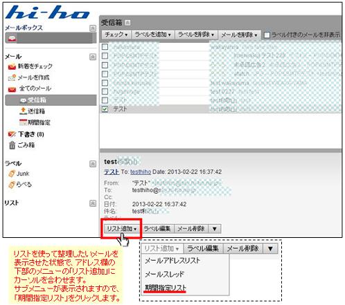Enable ラベル付きのメールを非表示 checkbox
The width and height of the screenshot is (345, 305).
[267, 35]
